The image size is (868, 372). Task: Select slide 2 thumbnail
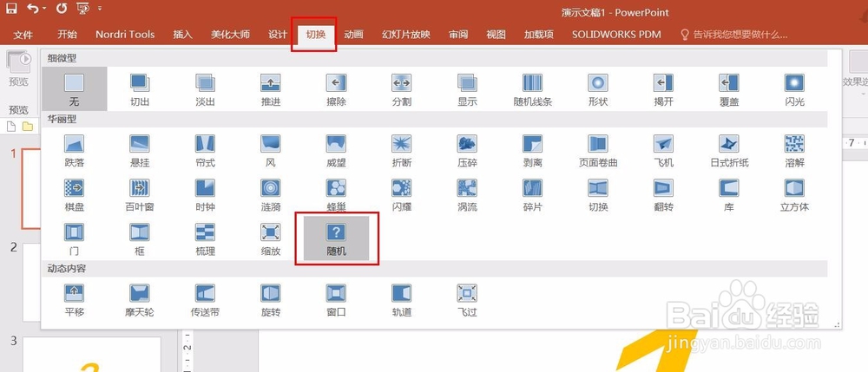click(31, 282)
